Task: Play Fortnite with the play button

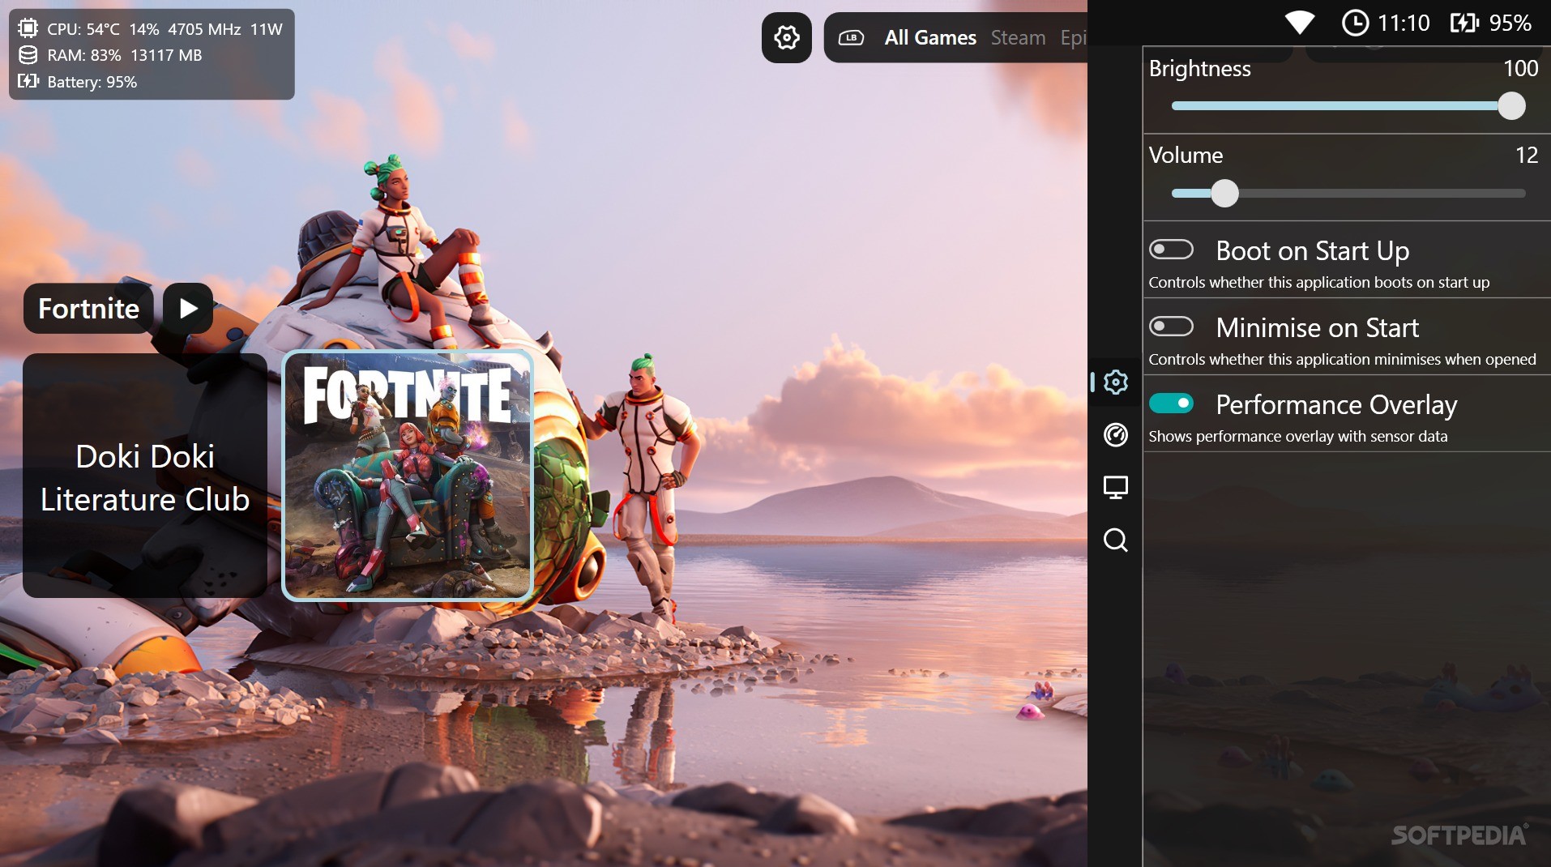Action: 188,308
